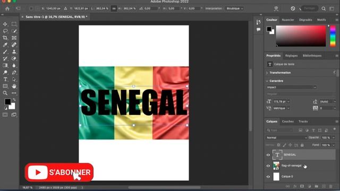Open the Normal blend mode dropdown
Screen dimensions: 340x191
coord(286,137)
